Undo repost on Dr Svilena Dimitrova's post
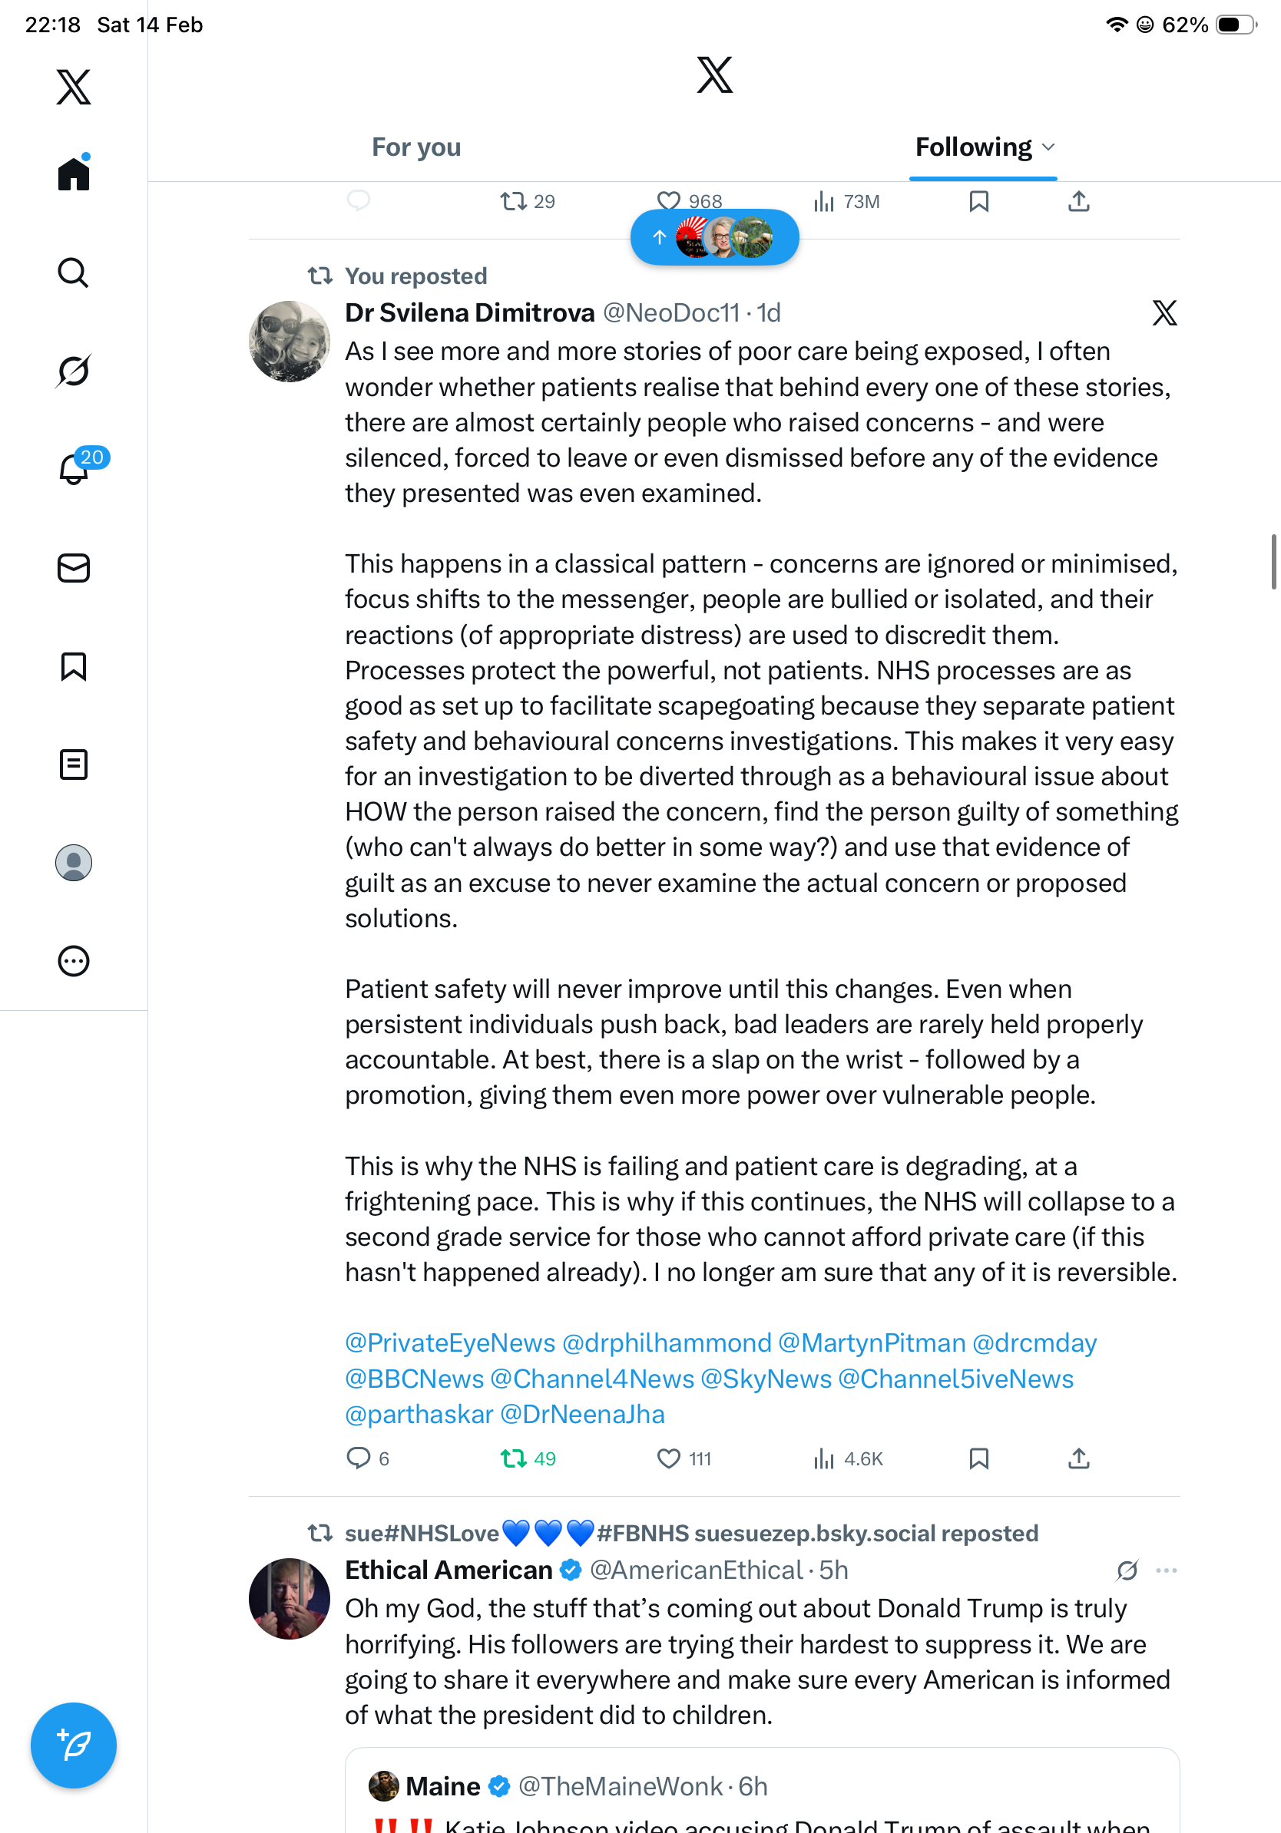Screen dimensions: 1281x1833 (x=514, y=1458)
